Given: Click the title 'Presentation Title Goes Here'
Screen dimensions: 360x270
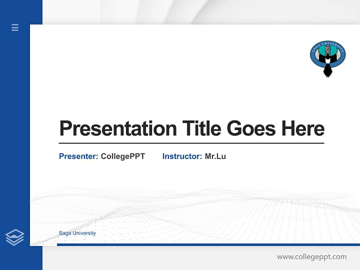Looking at the screenshot, I should click(192, 128).
